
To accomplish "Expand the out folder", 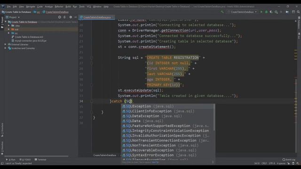I will click(x=9, y=29).
